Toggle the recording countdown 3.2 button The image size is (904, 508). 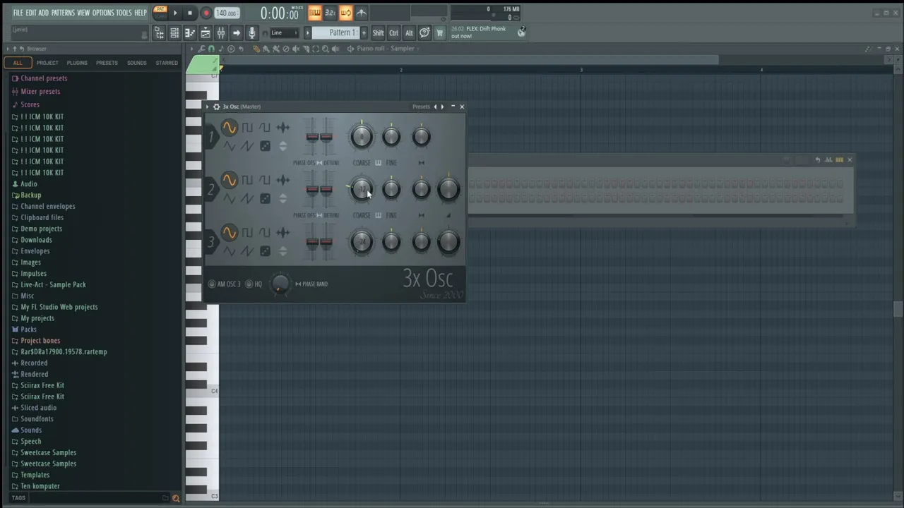(331, 13)
